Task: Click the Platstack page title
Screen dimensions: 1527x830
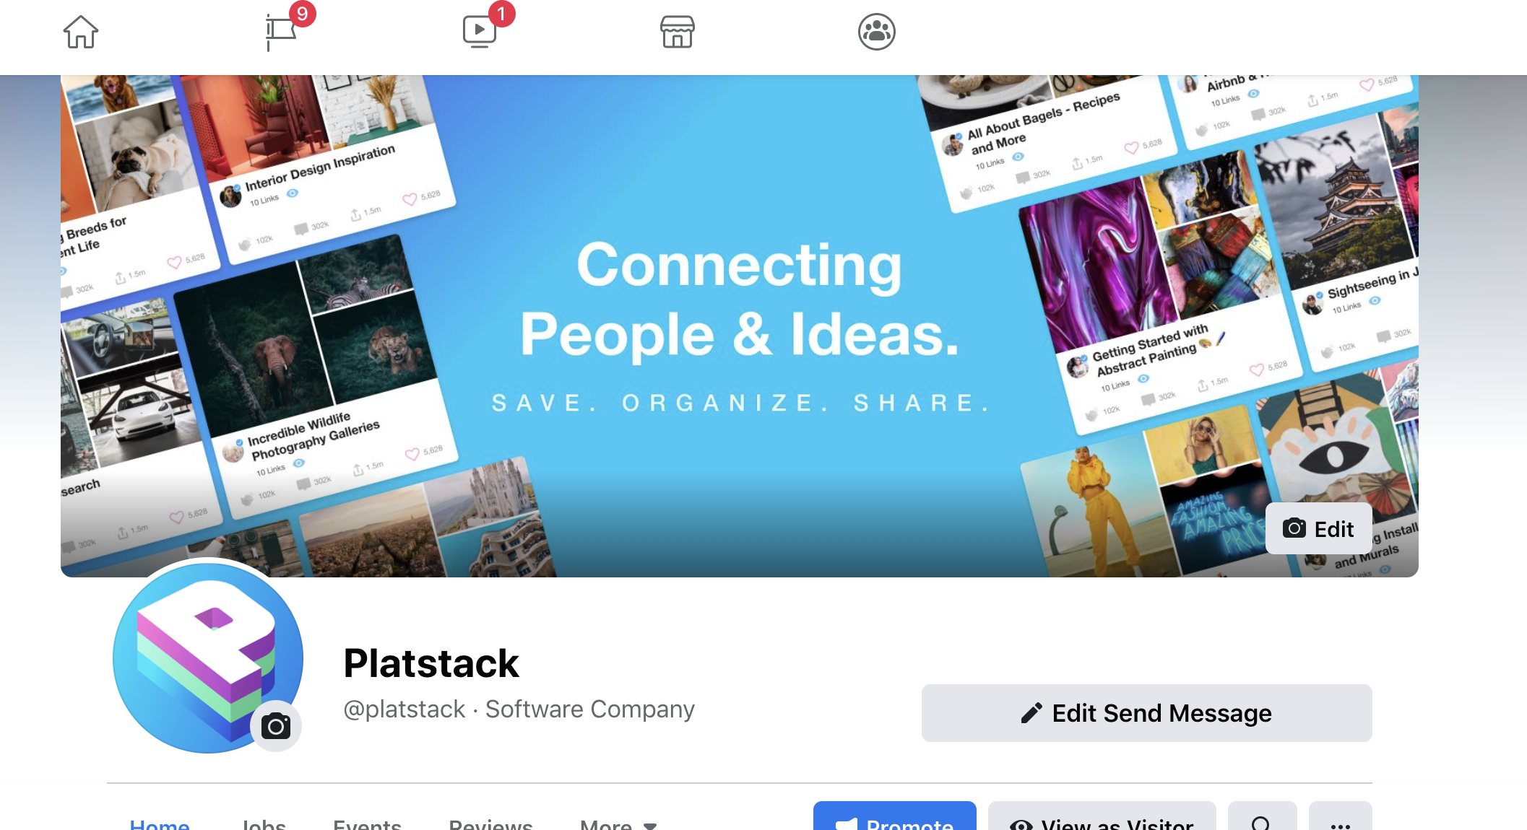Action: [x=431, y=663]
